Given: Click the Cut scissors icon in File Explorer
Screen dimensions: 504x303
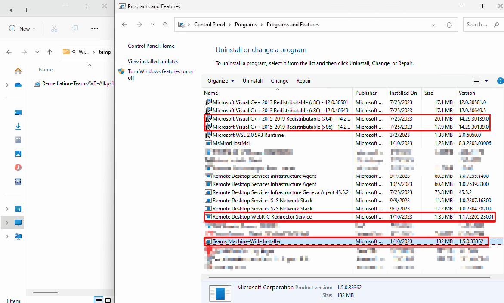Looking at the screenshot, I should coord(54,28).
